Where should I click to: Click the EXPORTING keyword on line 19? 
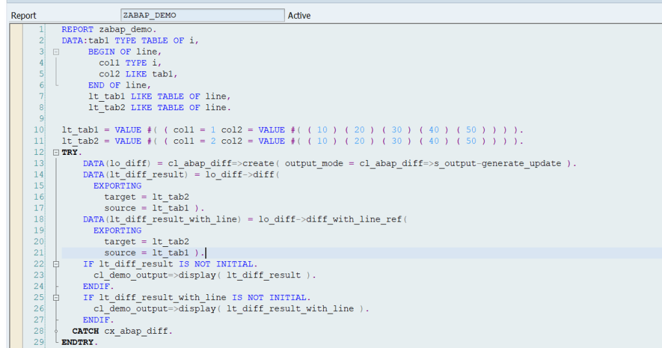(117, 231)
